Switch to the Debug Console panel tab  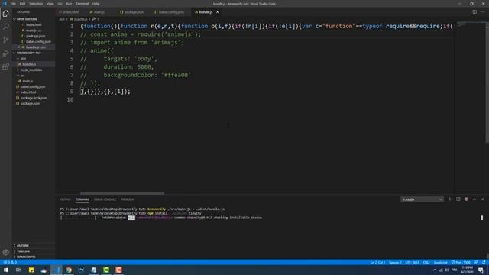pyautogui.click(x=105, y=199)
